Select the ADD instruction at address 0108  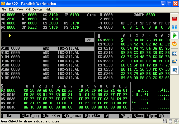pos(47,65)
